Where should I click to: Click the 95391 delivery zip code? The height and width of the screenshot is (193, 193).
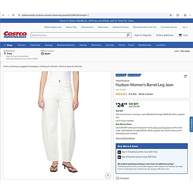pyautogui.click(x=47, y=54)
